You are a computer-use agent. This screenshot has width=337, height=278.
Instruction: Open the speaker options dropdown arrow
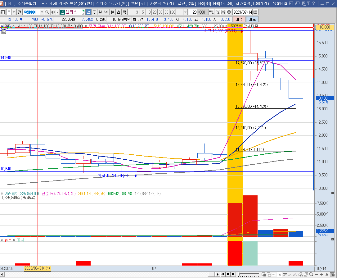coord(57,12)
